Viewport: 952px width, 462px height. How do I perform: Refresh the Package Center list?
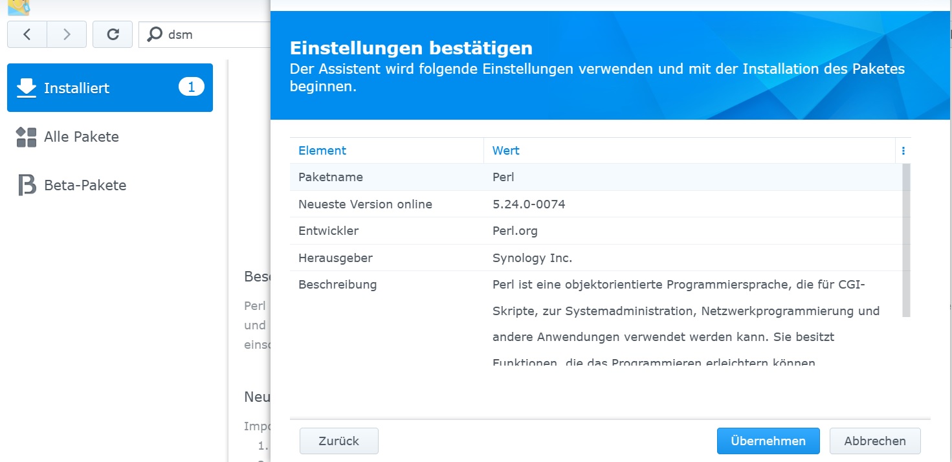113,34
